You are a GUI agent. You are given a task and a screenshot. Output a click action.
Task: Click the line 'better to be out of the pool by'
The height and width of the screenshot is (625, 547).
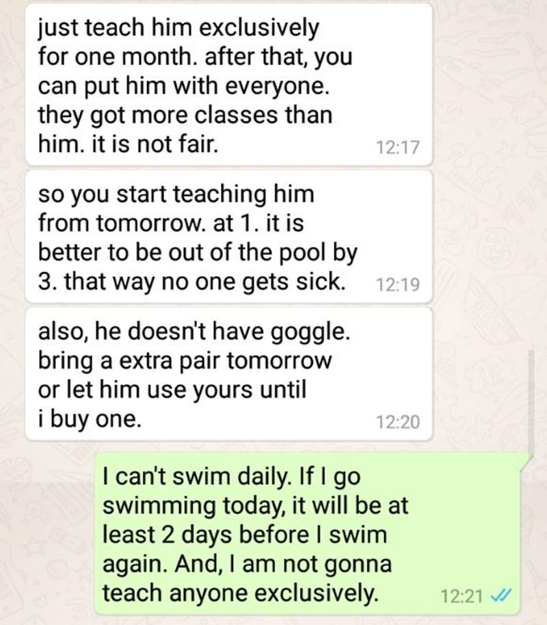(x=198, y=252)
